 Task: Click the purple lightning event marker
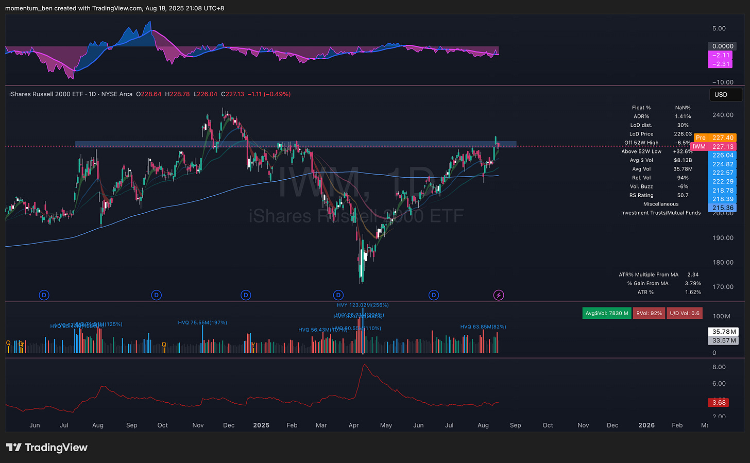click(499, 295)
